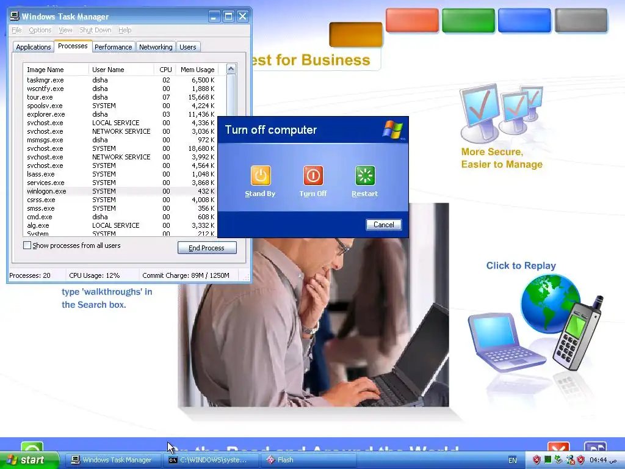
Task: Sort by the User Name column header
Action: tap(121, 70)
